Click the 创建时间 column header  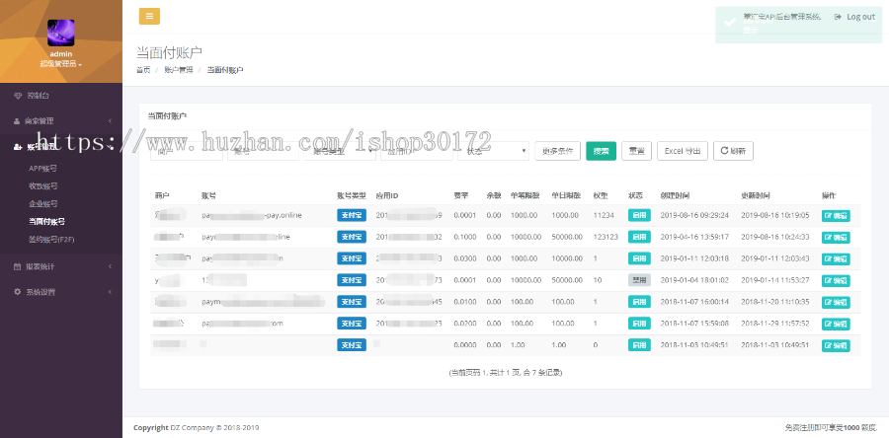tap(676, 195)
